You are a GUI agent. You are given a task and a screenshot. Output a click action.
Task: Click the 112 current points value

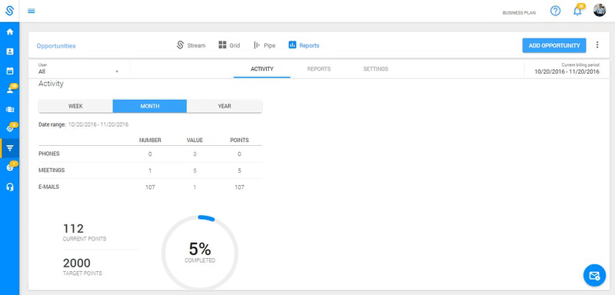(73, 229)
